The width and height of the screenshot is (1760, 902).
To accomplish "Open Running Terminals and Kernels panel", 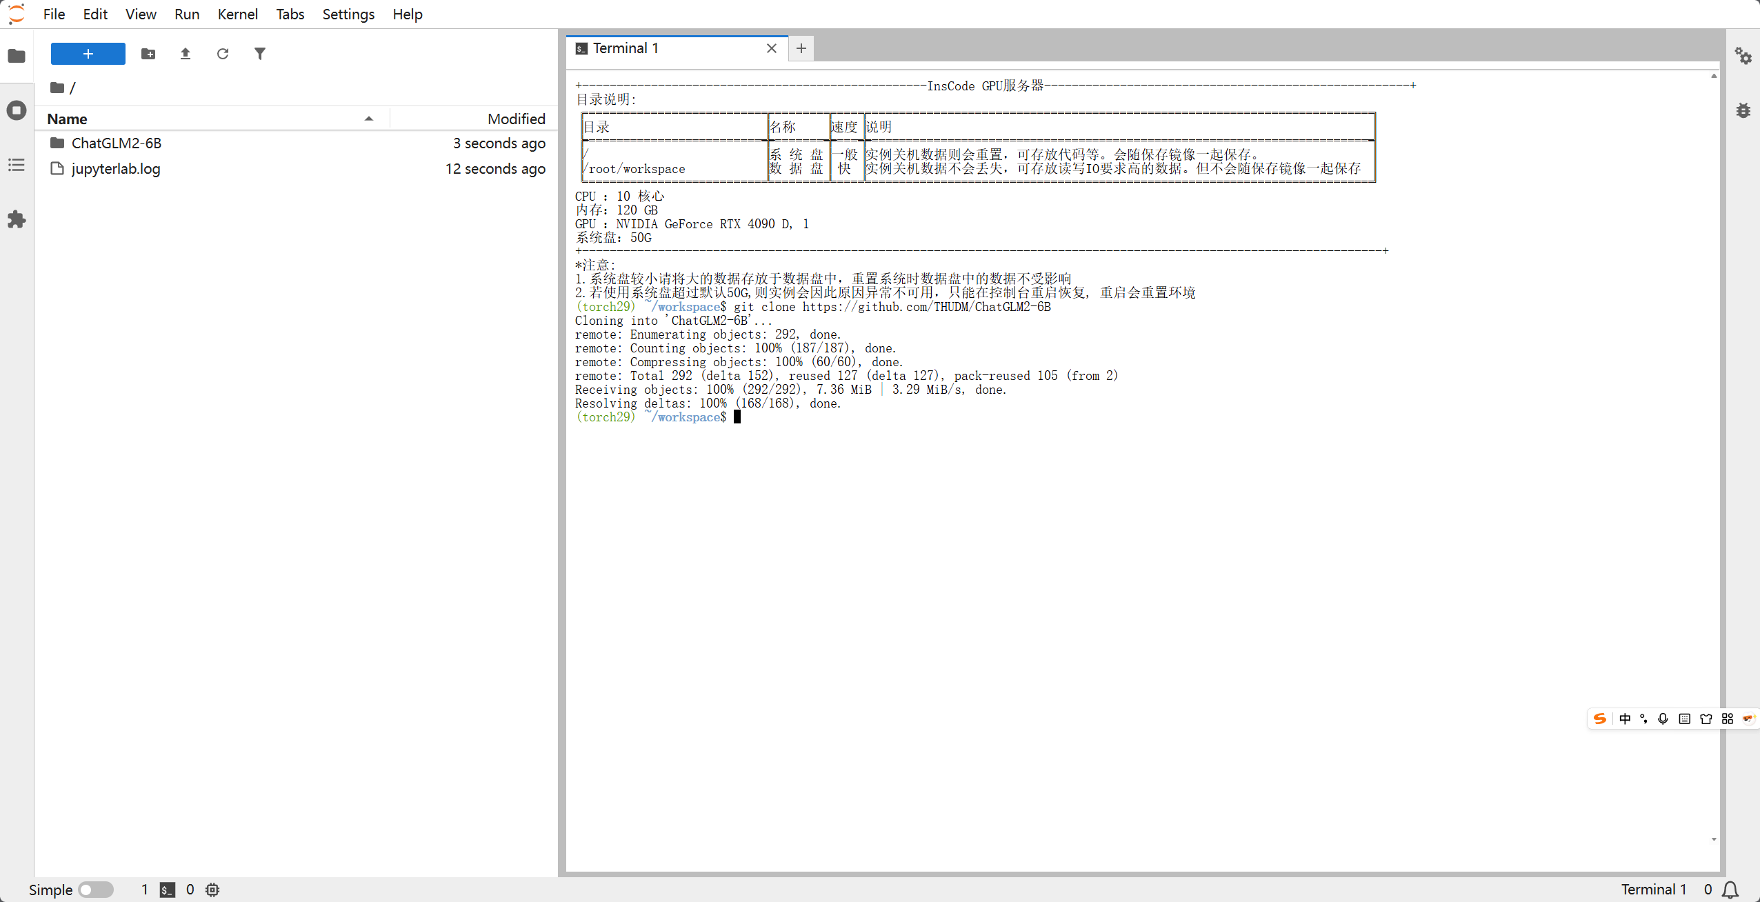I will 17,110.
